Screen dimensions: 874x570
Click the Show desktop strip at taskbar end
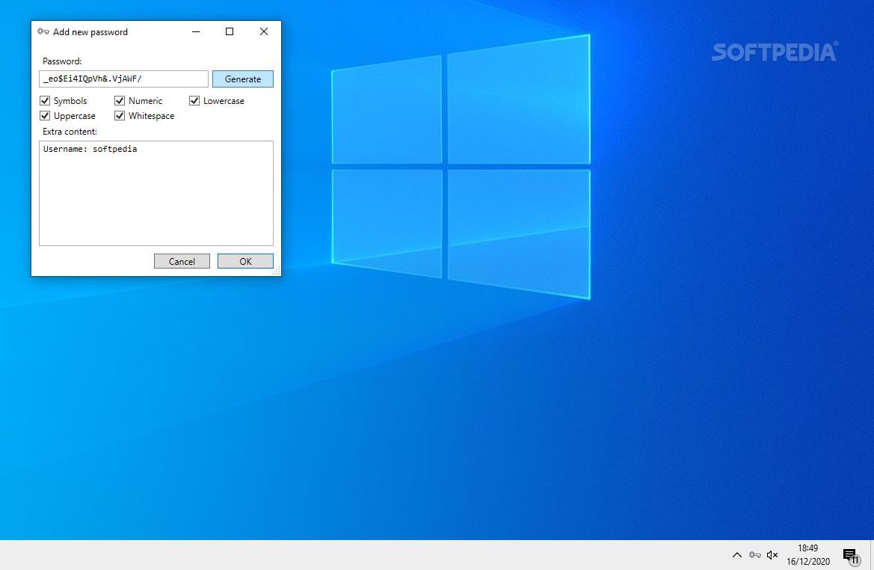tap(872, 555)
